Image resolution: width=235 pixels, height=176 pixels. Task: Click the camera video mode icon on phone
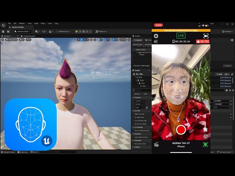click(x=206, y=36)
